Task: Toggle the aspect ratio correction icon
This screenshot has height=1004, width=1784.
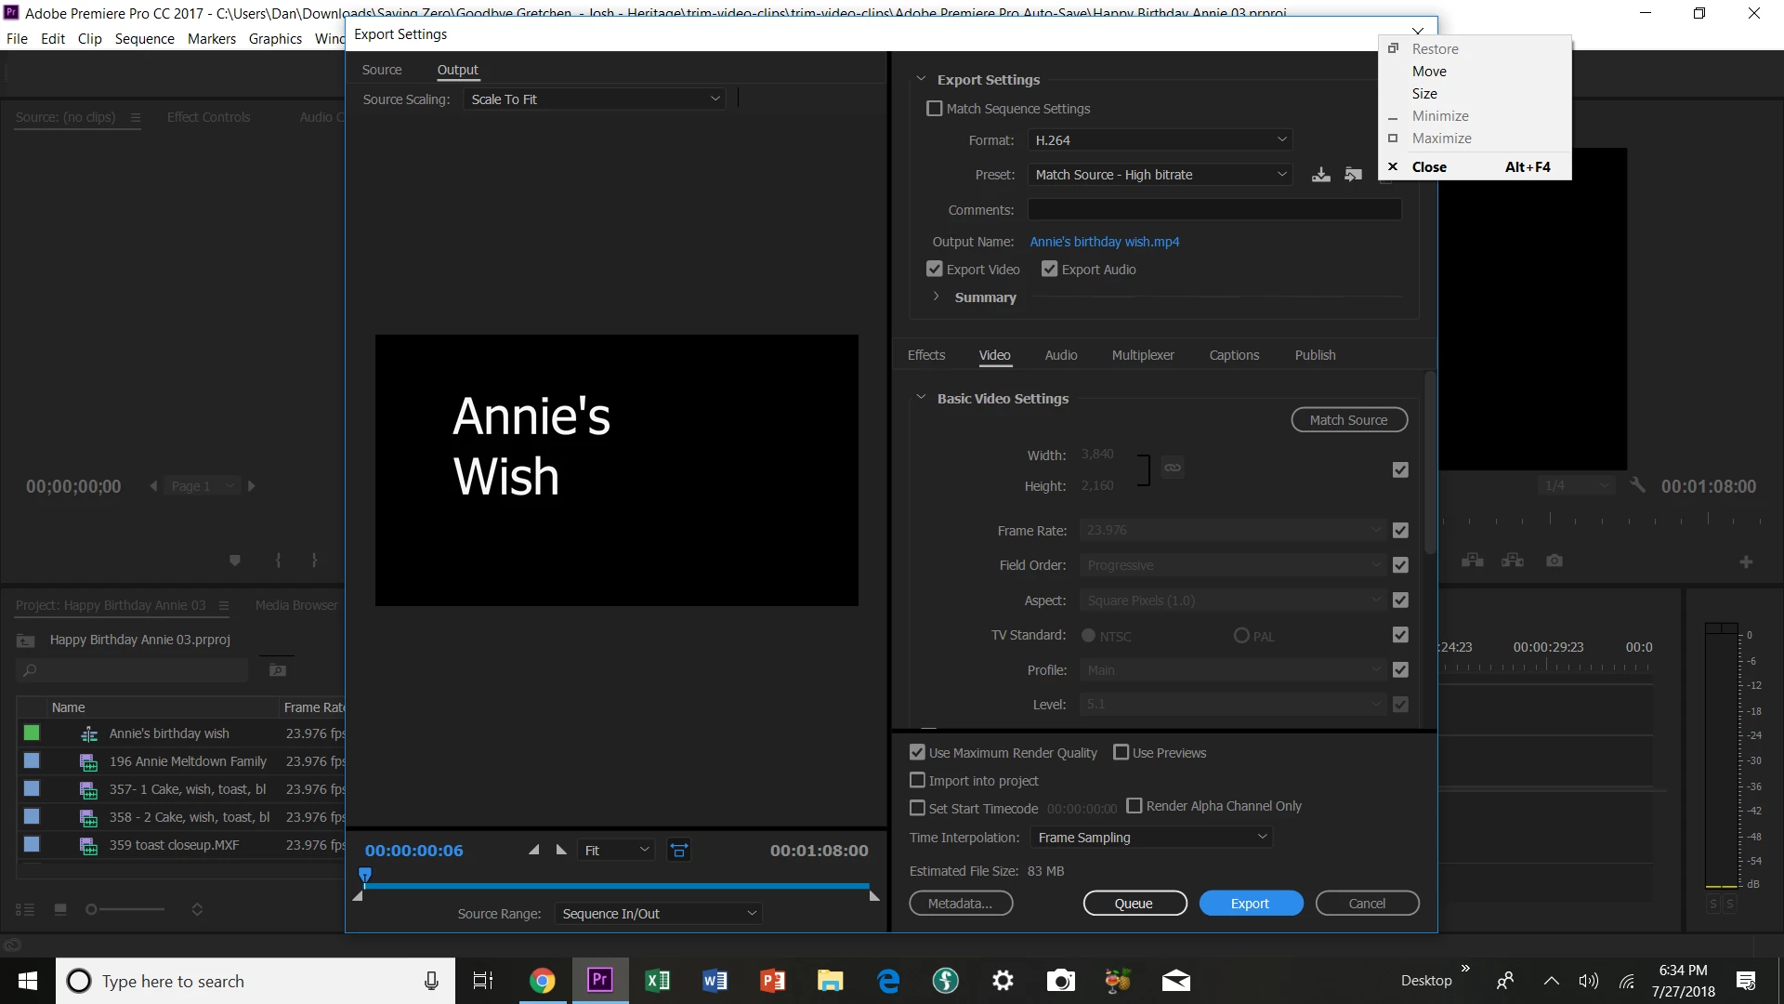Action: [x=679, y=850]
